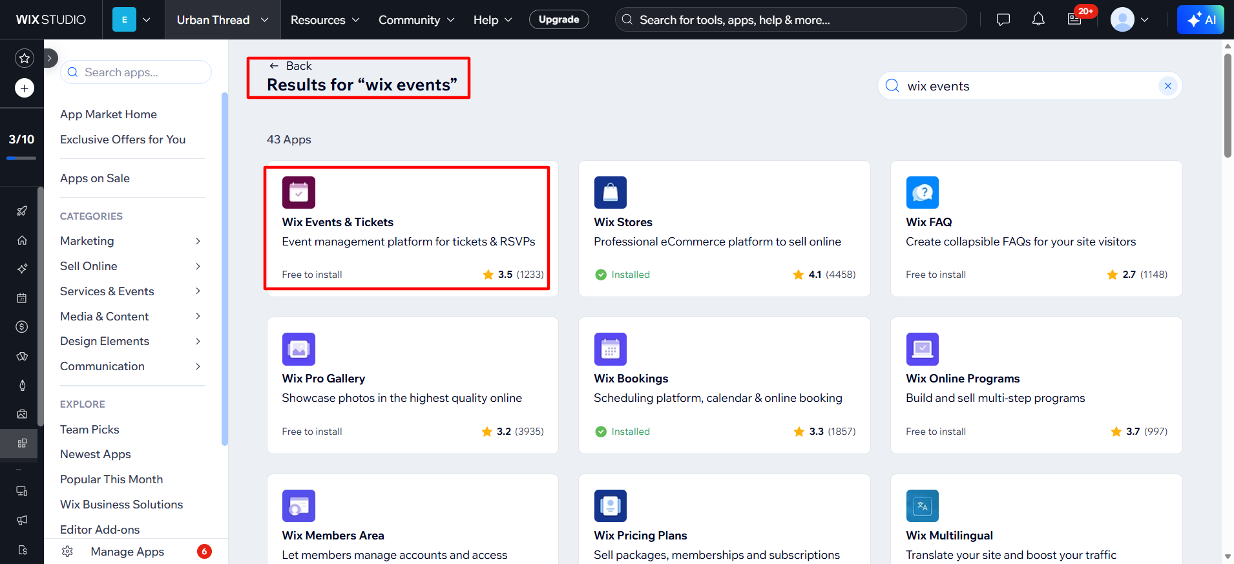
Task: Click the Wix Stores app icon
Action: (x=611, y=193)
